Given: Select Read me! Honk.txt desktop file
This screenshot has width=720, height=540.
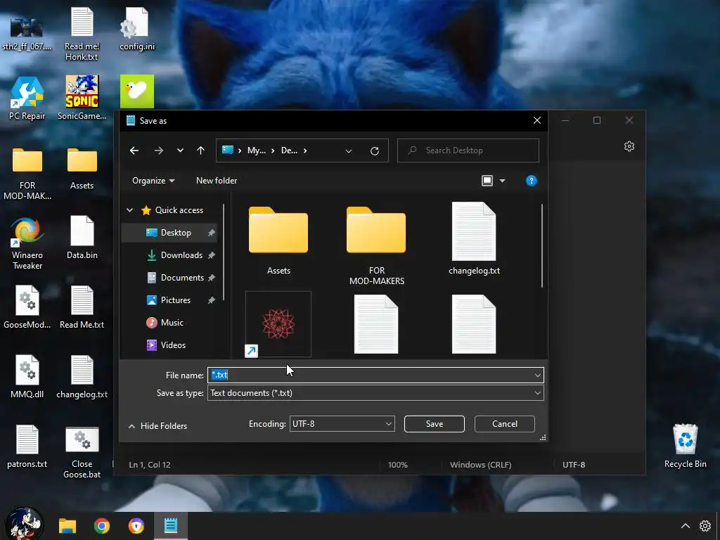Looking at the screenshot, I should (82, 34).
